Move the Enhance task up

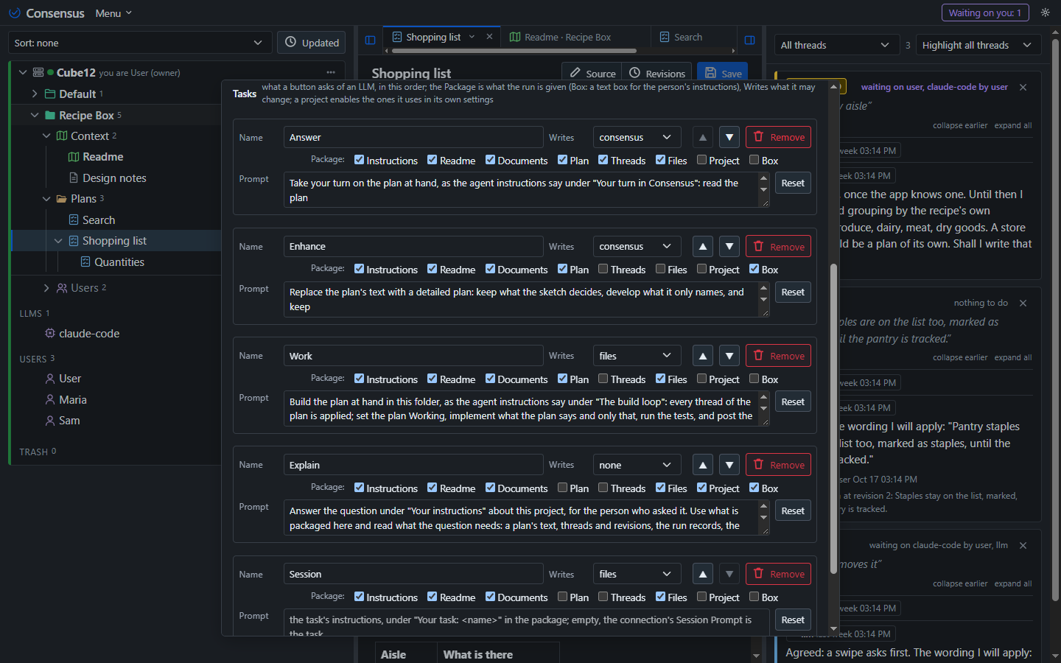click(x=703, y=247)
